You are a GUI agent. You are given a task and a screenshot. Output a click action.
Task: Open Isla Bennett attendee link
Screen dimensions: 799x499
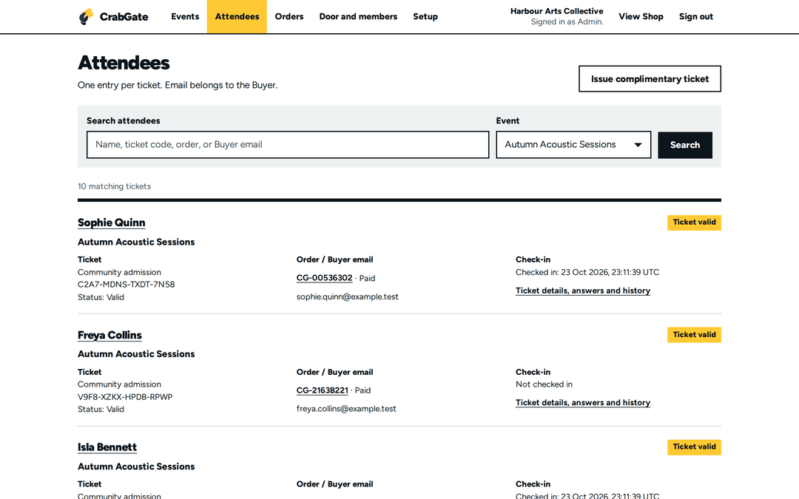(107, 447)
